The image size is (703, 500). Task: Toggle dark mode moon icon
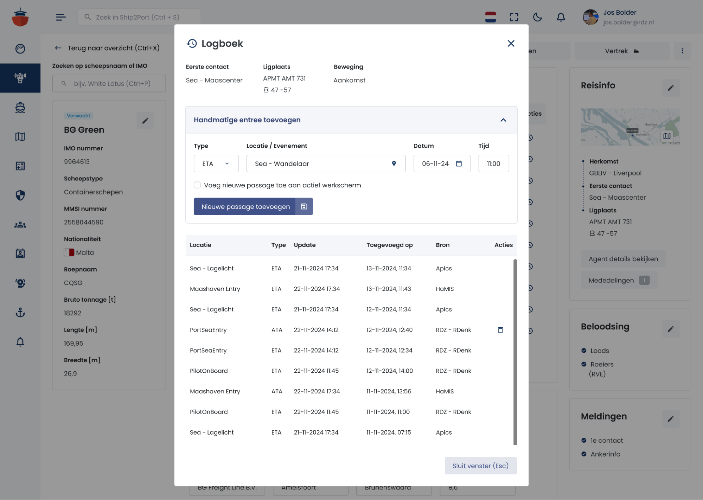537,17
